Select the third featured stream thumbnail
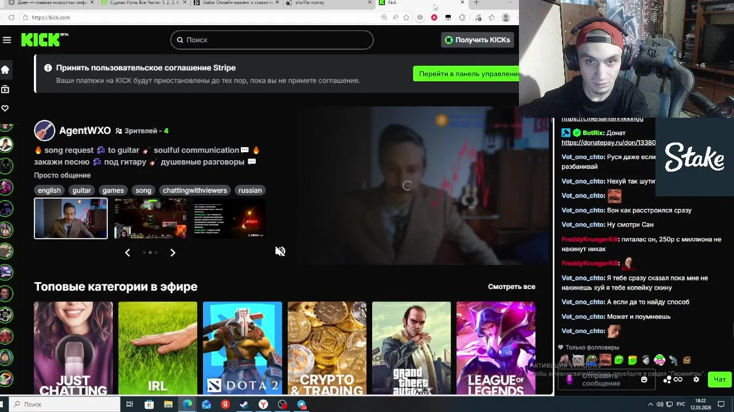Image resolution: width=734 pixels, height=412 pixels. tap(229, 218)
